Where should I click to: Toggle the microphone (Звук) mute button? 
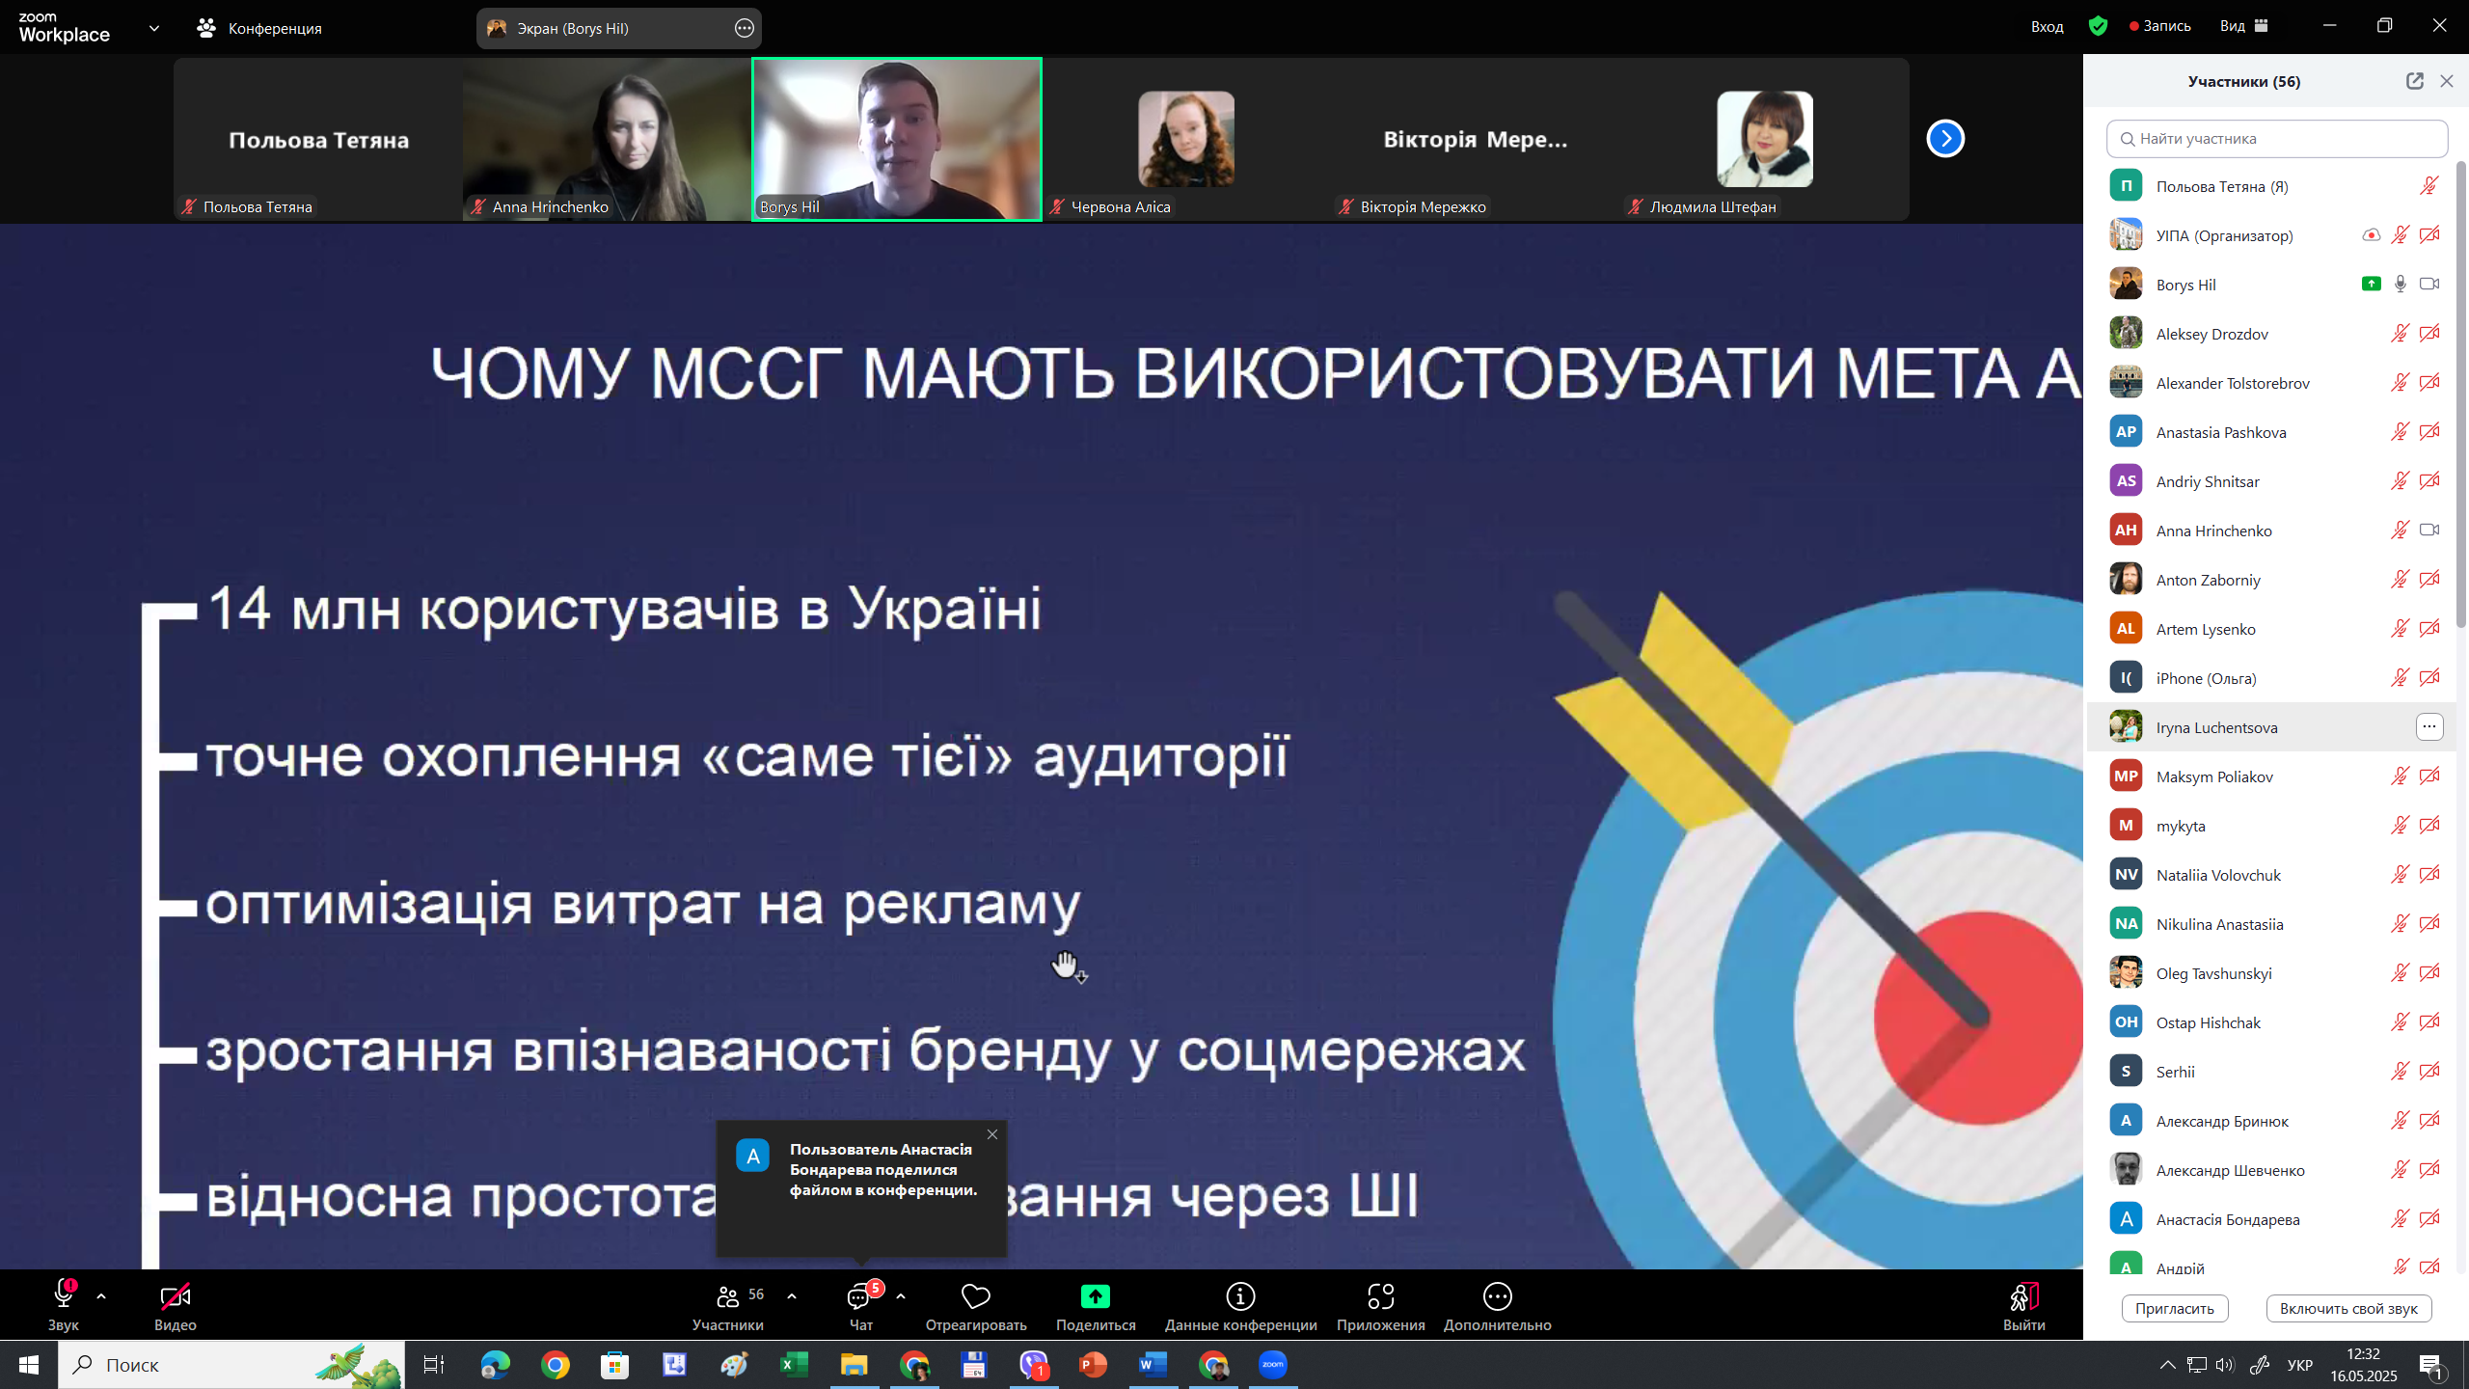[x=64, y=1295]
